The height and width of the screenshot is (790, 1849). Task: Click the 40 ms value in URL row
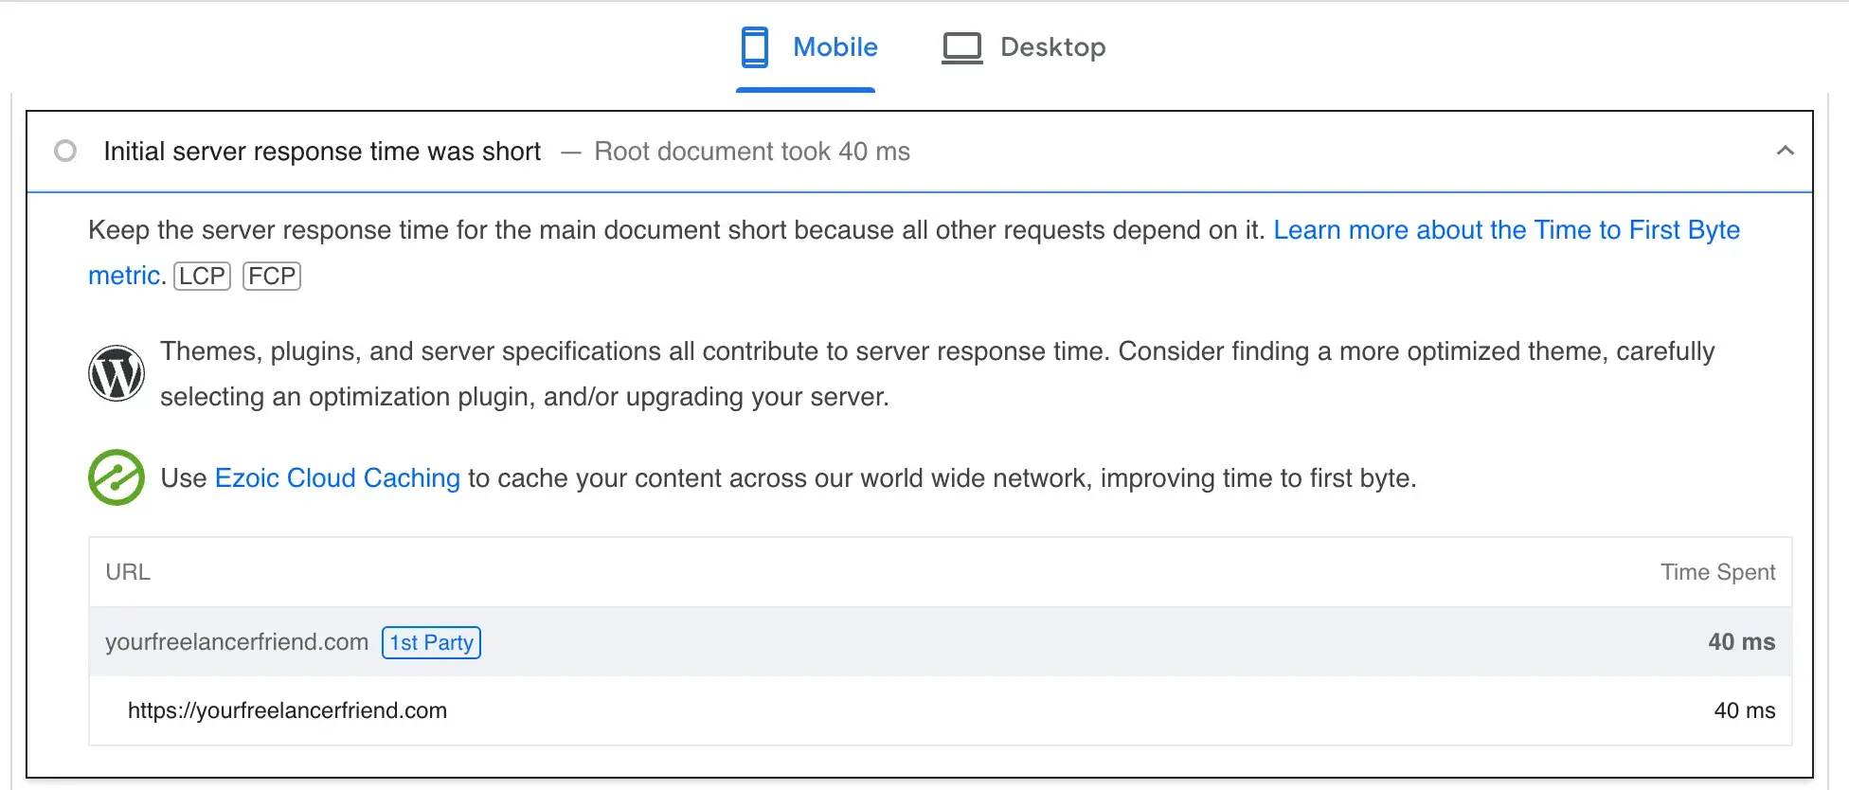(1744, 710)
